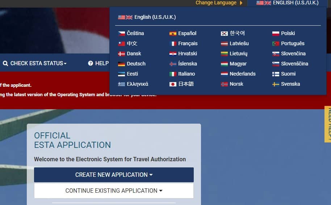Screen dimensions: 331x205
Task: Click the Finnish flag icon beside Suomi
Action: click(x=276, y=74)
